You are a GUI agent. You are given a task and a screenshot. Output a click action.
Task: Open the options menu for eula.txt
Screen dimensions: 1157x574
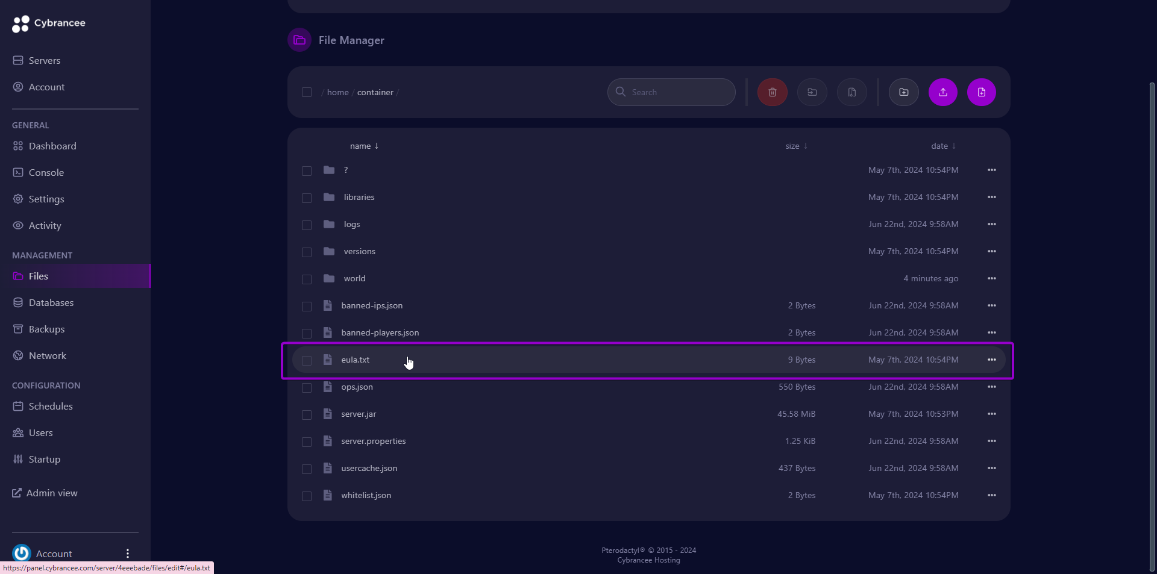(991, 360)
